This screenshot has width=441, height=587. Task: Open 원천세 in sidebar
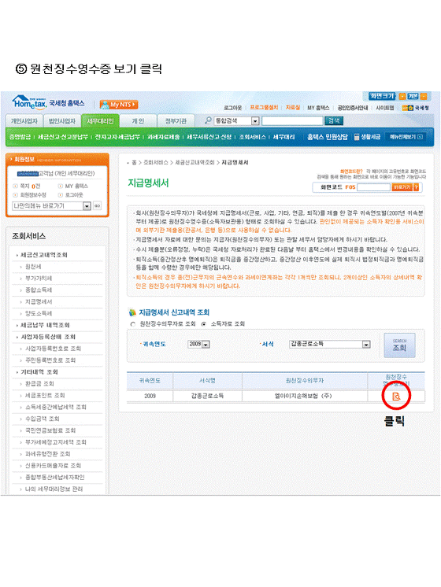click(x=33, y=267)
